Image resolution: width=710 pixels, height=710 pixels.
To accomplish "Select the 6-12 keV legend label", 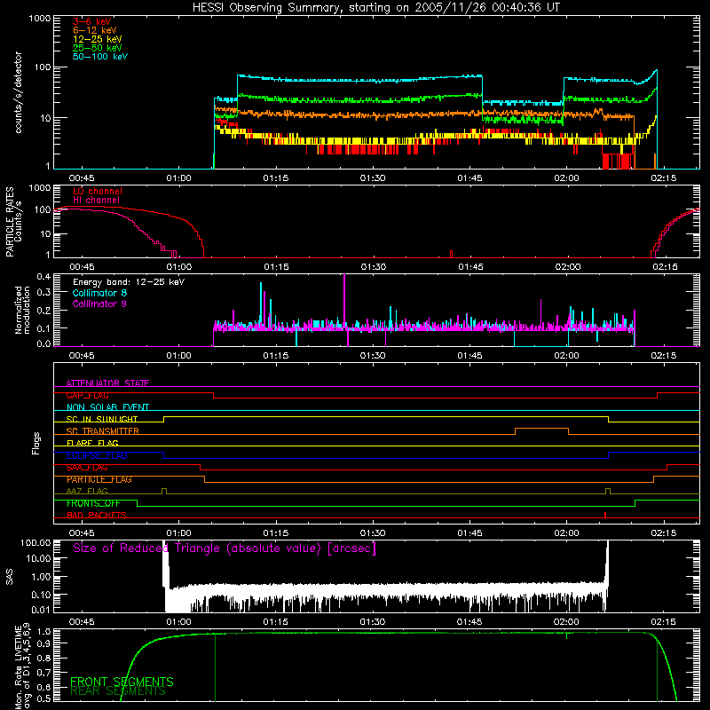I will coord(95,30).
